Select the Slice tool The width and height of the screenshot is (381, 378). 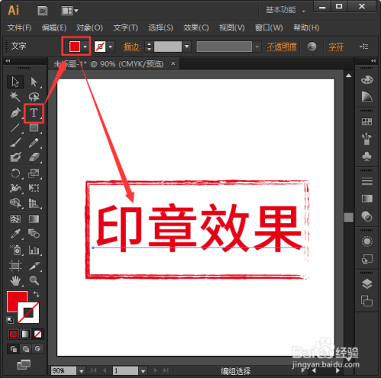click(34, 266)
